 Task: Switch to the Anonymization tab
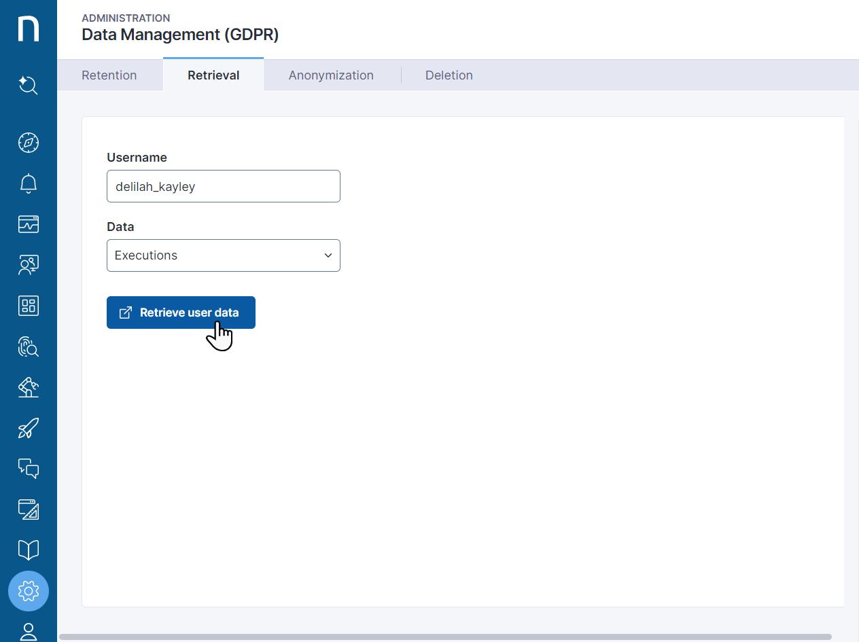click(331, 75)
